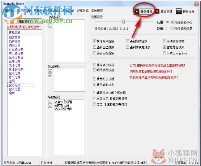
Task: Open the 游戏功能 tab
Action: click(83, 10)
